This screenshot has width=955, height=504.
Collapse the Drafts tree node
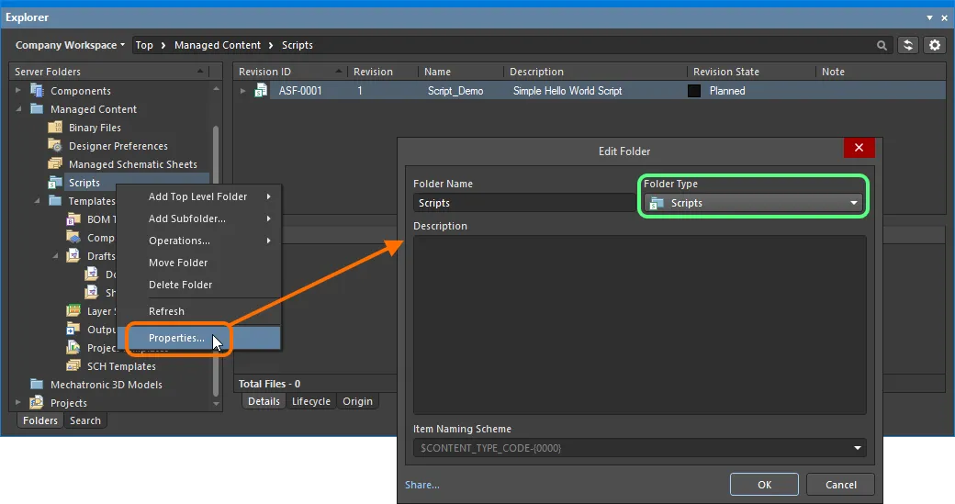click(x=55, y=255)
